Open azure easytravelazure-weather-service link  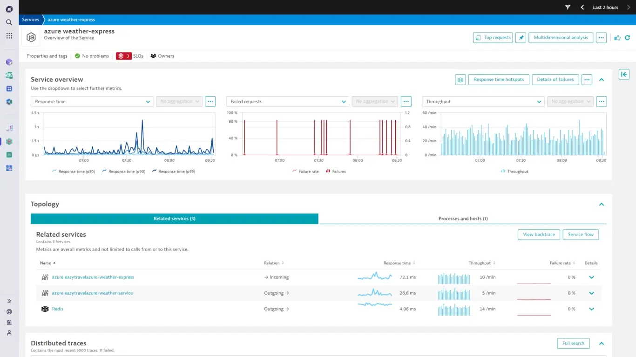[x=92, y=293]
